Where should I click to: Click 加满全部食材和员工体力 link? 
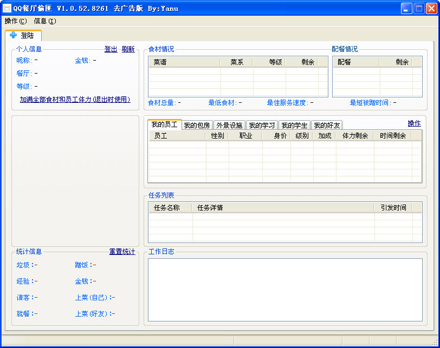click(75, 100)
